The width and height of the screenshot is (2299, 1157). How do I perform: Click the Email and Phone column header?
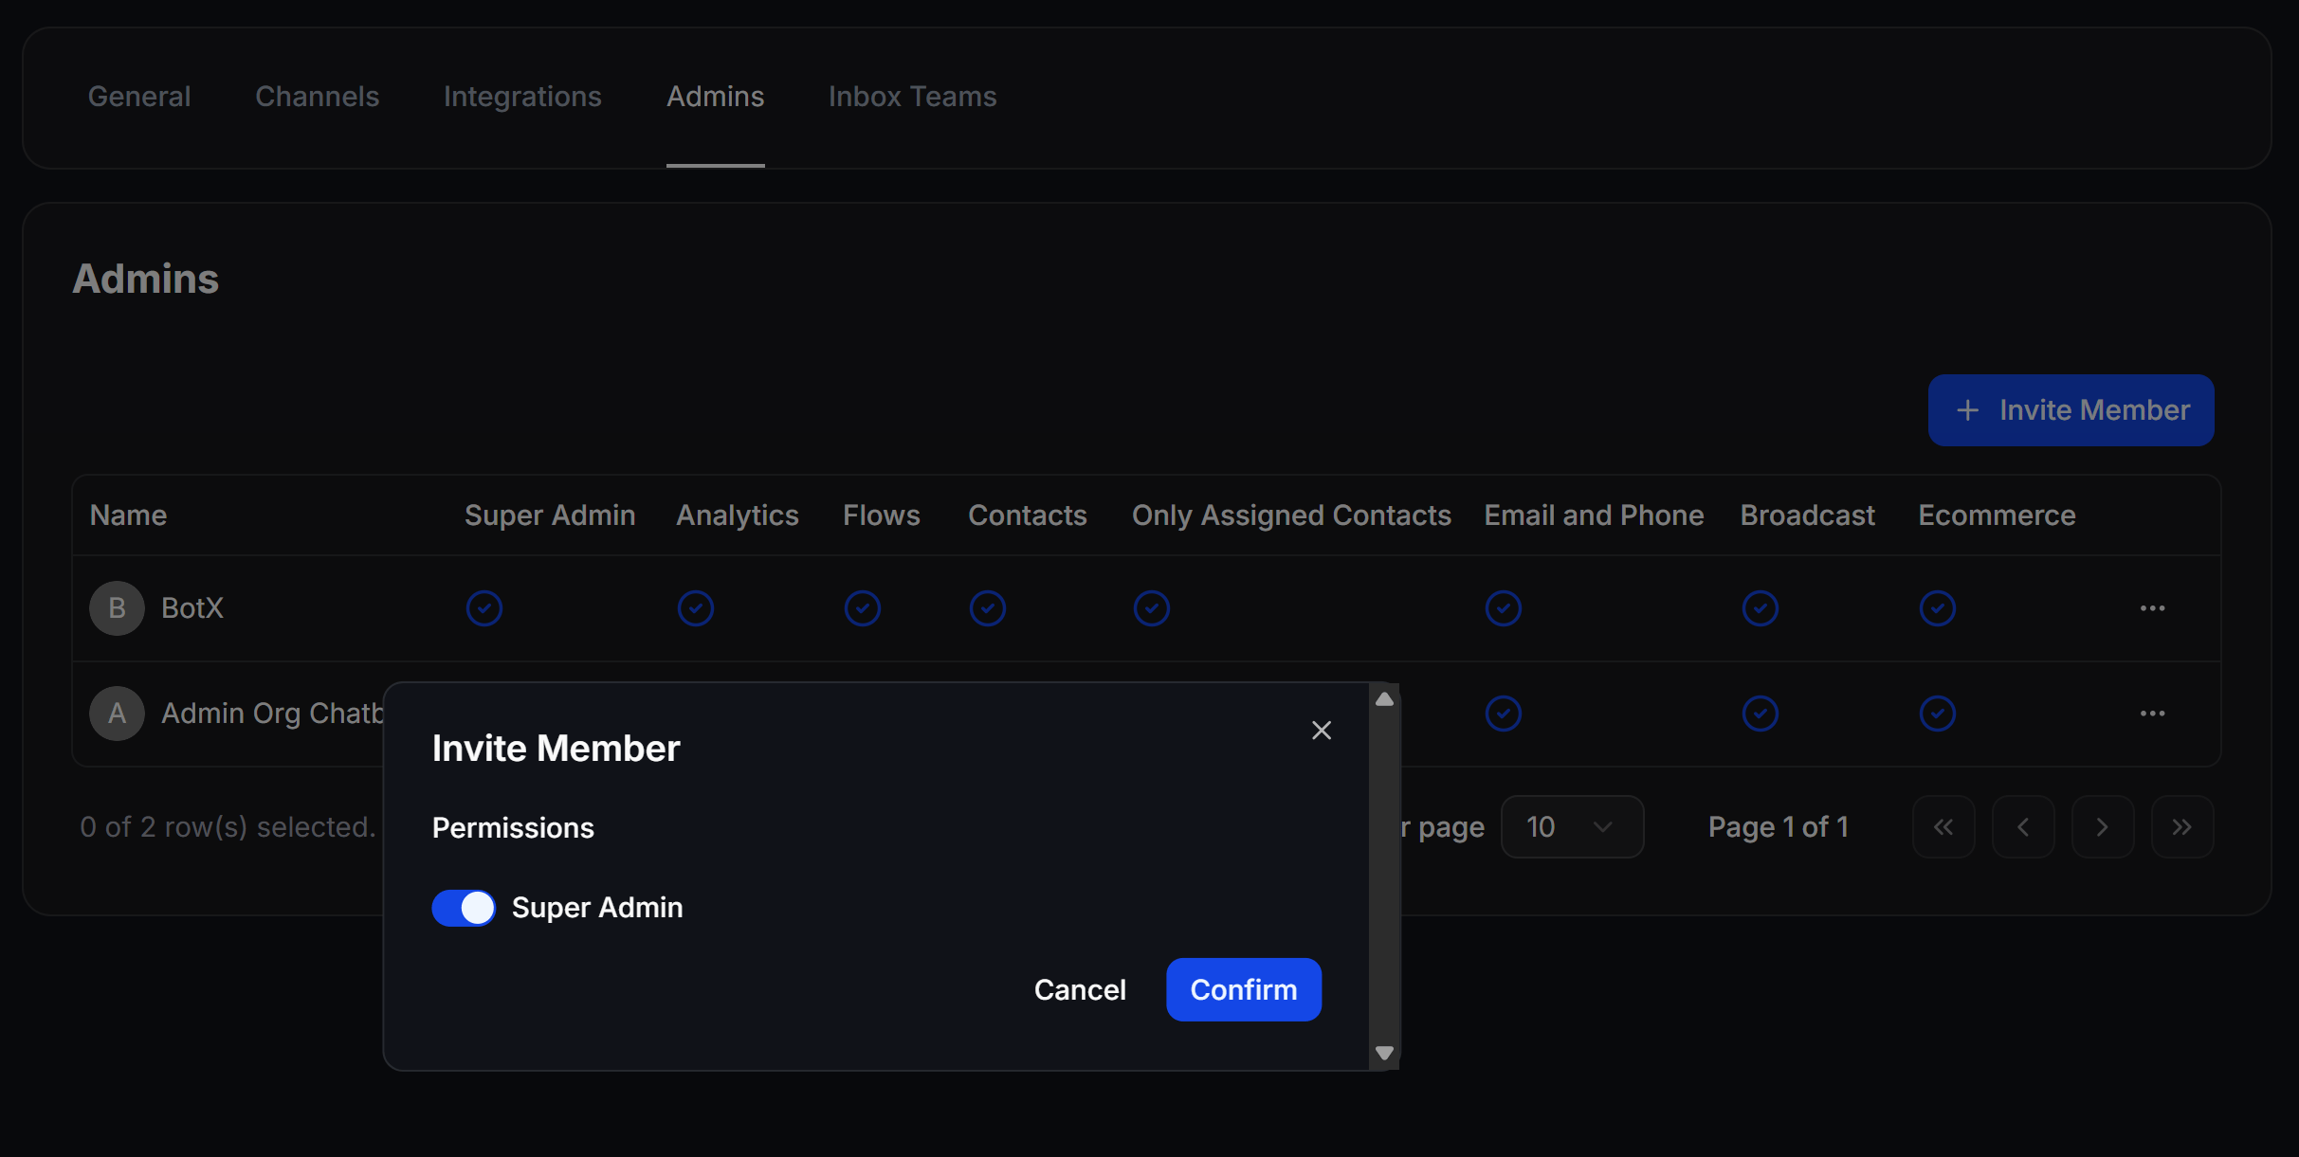(x=1594, y=515)
